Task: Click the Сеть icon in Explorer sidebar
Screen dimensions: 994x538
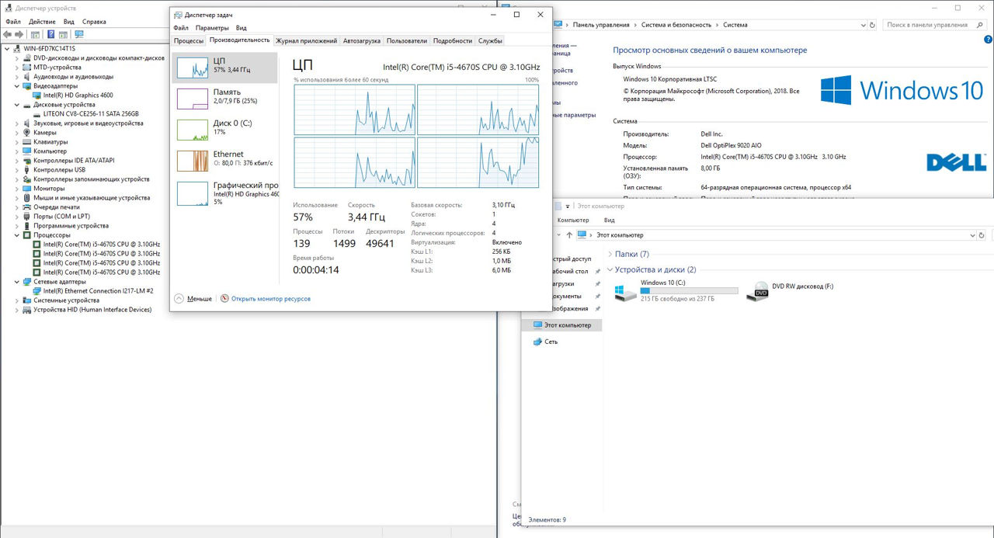Action: point(539,342)
